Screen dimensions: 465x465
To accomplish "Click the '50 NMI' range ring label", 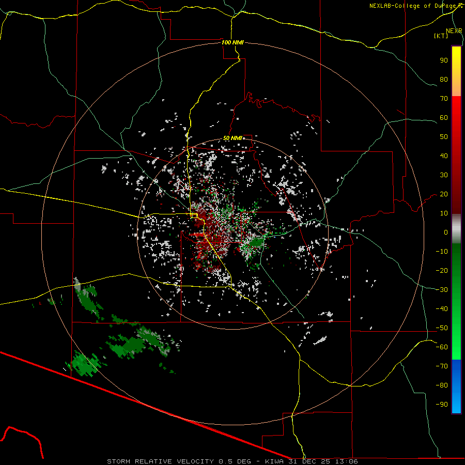I will 233,138.
